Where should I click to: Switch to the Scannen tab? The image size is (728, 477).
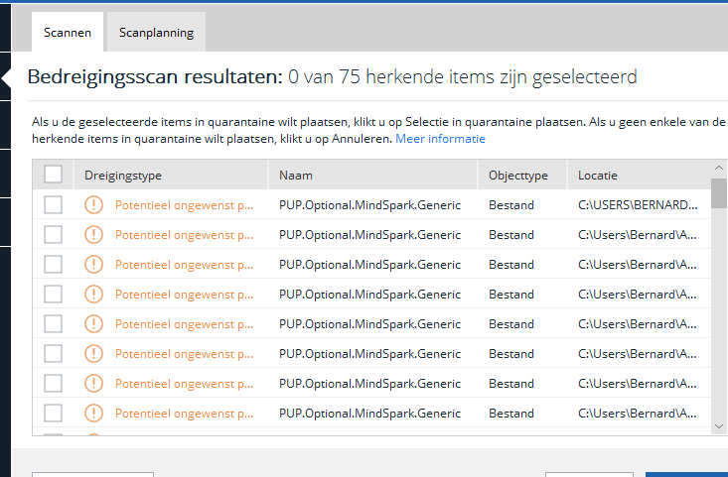pos(68,33)
